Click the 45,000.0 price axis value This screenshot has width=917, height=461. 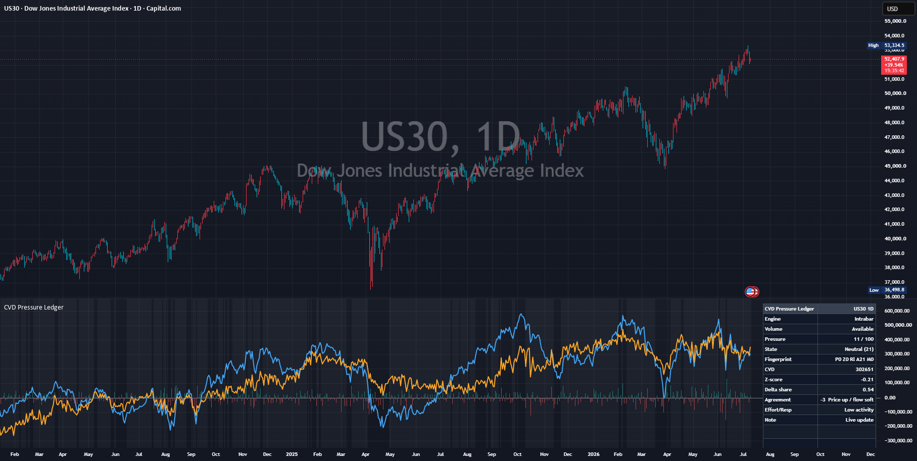point(895,166)
